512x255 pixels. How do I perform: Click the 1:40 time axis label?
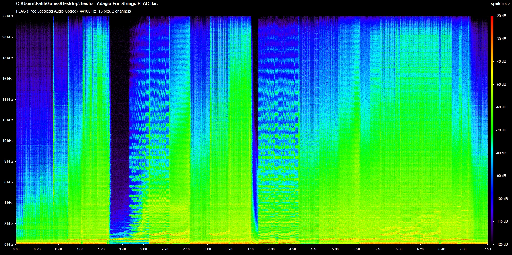coord(122,249)
